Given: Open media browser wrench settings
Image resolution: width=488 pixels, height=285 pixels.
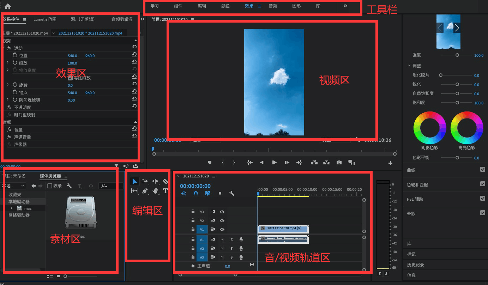Looking at the screenshot, I should click(x=69, y=186).
